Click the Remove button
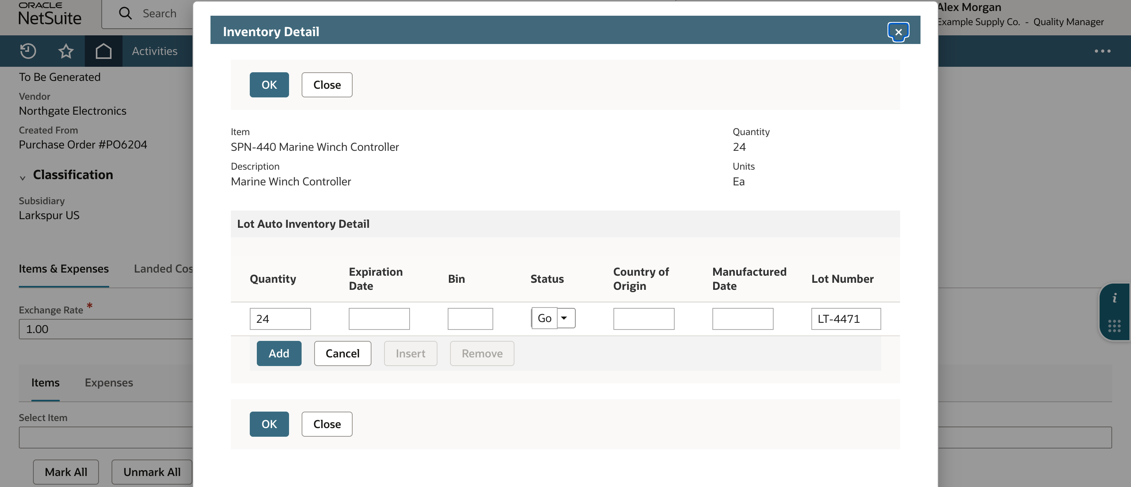 482,353
